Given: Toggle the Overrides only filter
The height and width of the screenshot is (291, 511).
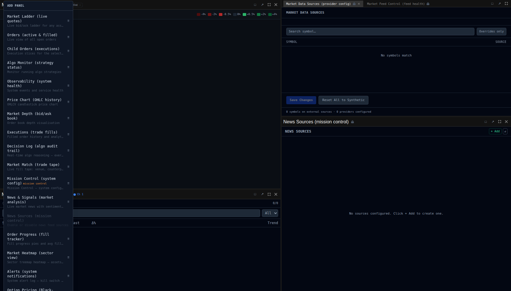Looking at the screenshot, I should tap(491, 32).
